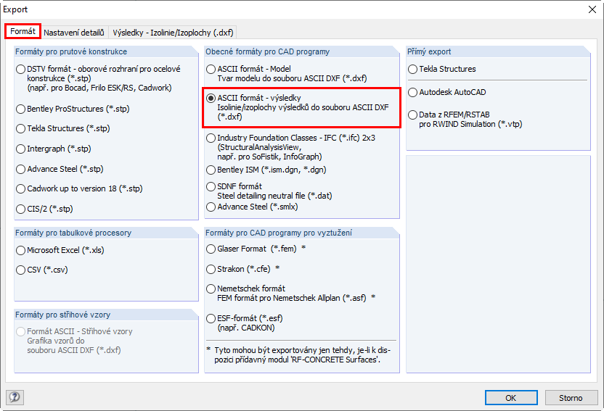This screenshot has width=604, height=411.
Task: Choose Tekla Structures direct export
Action: point(412,70)
